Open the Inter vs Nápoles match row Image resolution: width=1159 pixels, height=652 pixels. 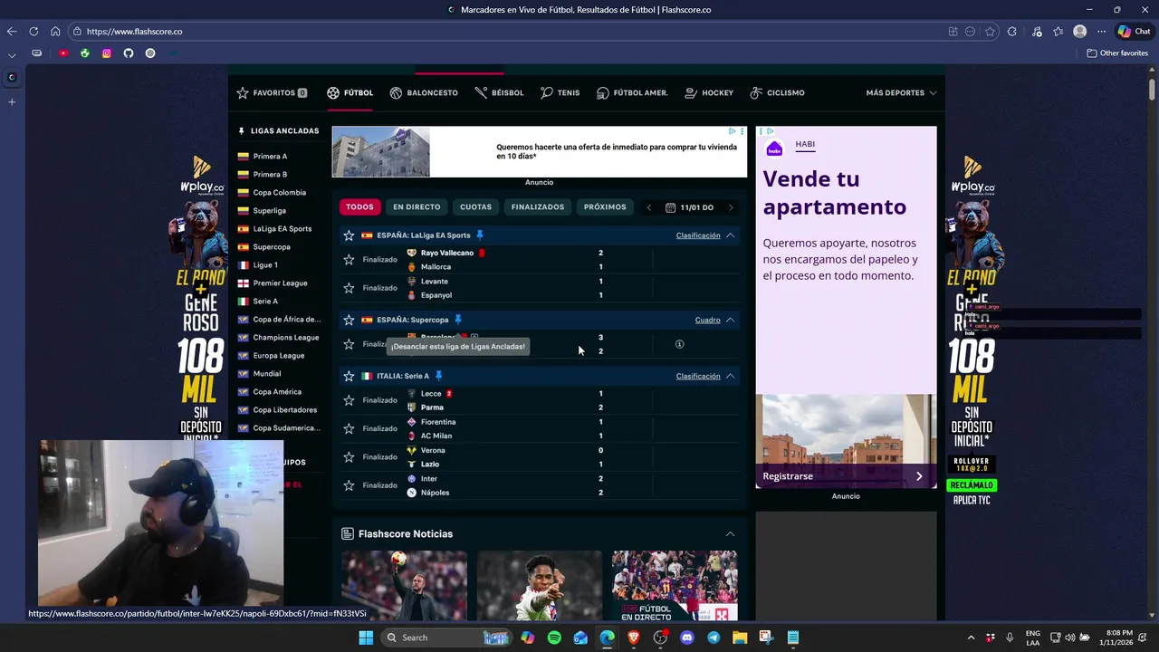[540, 485]
